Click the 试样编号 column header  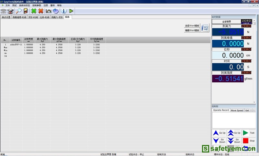(x=16, y=40)
